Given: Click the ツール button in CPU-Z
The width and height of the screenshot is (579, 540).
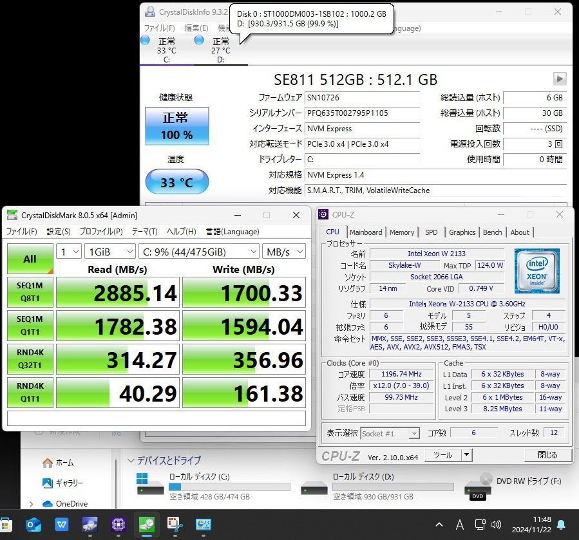Looking at the screenshot, I should (x=442, y=455).
